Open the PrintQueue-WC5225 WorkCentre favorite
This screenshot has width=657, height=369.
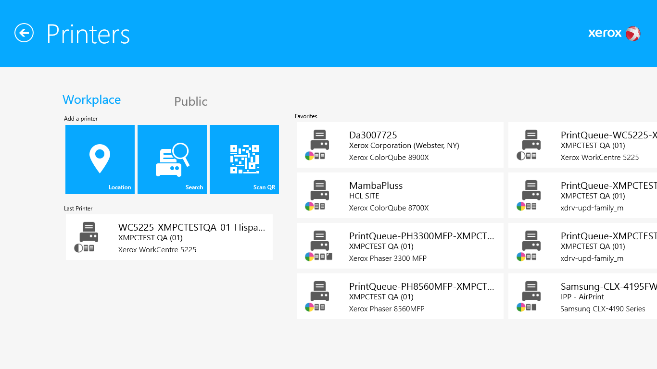click(x=582, y=145)
